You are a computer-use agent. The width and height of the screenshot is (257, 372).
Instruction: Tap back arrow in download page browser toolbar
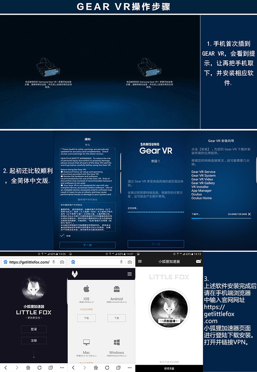coord(73,368)
